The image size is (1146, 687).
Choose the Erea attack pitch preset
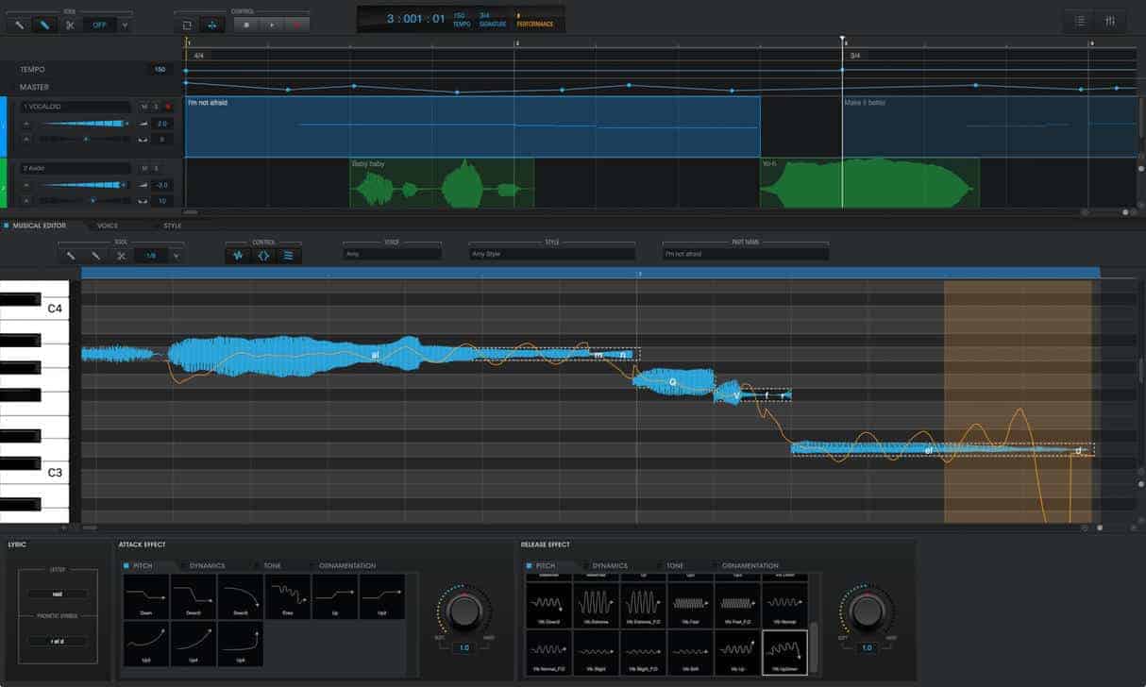coord(288,596)
